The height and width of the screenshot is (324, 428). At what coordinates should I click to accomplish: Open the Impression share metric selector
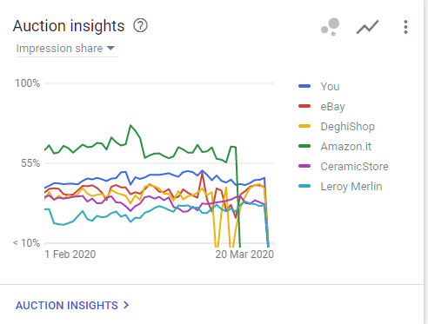[x=67, y=49]
